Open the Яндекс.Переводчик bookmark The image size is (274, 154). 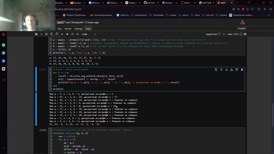click(74, 15)
